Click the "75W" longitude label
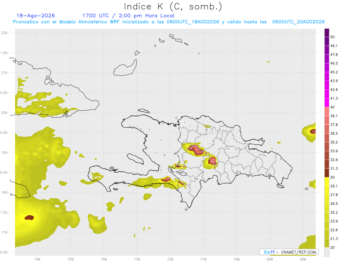Viewport: 340px width, 263px height. (x=71, y=259)
